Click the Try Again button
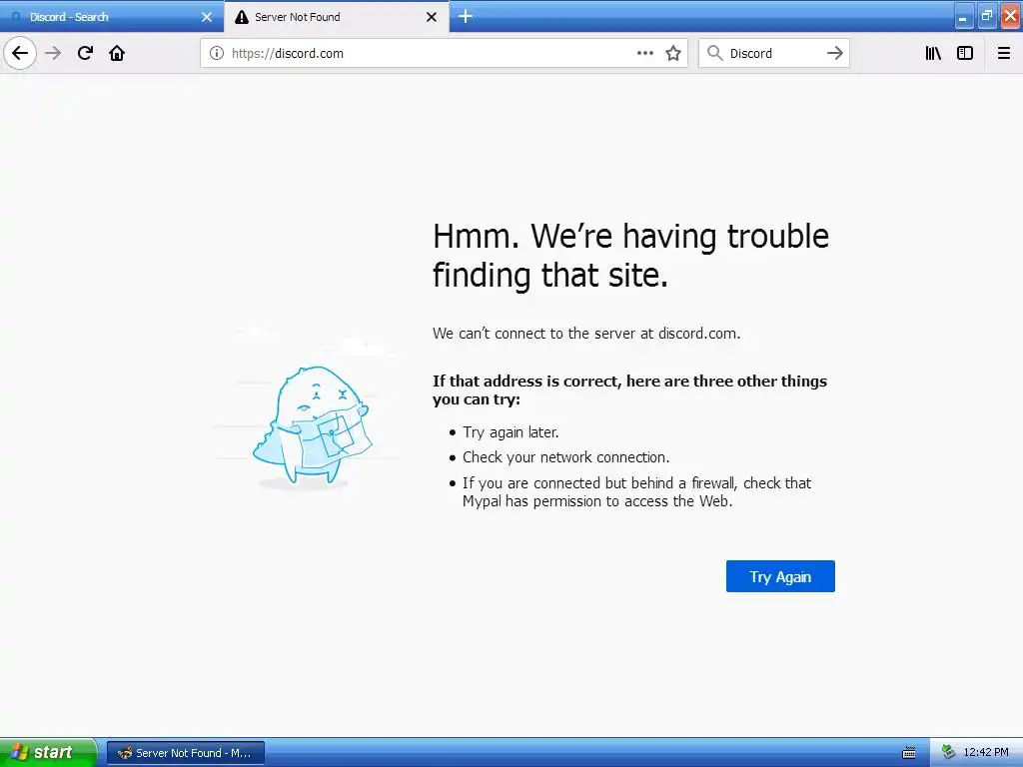The image size is (1023, 767). [780, 576]
